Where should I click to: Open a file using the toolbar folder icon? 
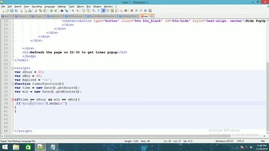coord(7,11)
